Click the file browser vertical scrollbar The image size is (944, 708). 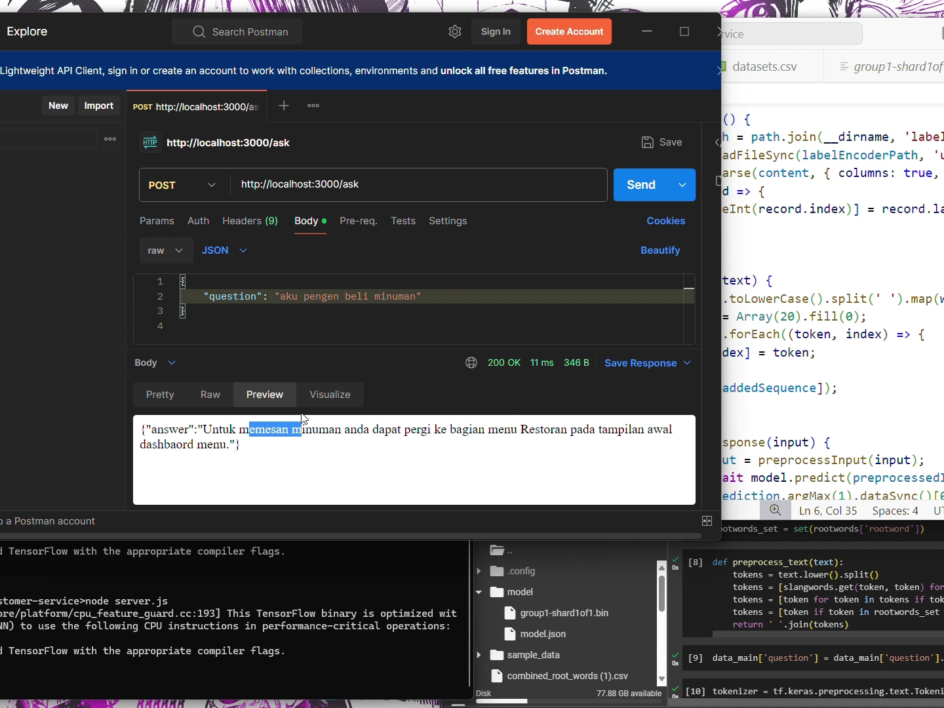(661, 593)
